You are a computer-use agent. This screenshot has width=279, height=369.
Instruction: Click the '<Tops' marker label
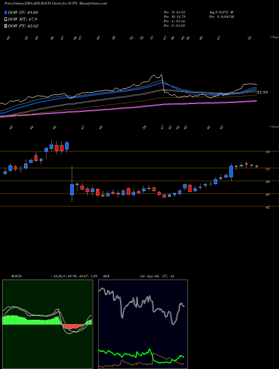(x=274, y=37)
